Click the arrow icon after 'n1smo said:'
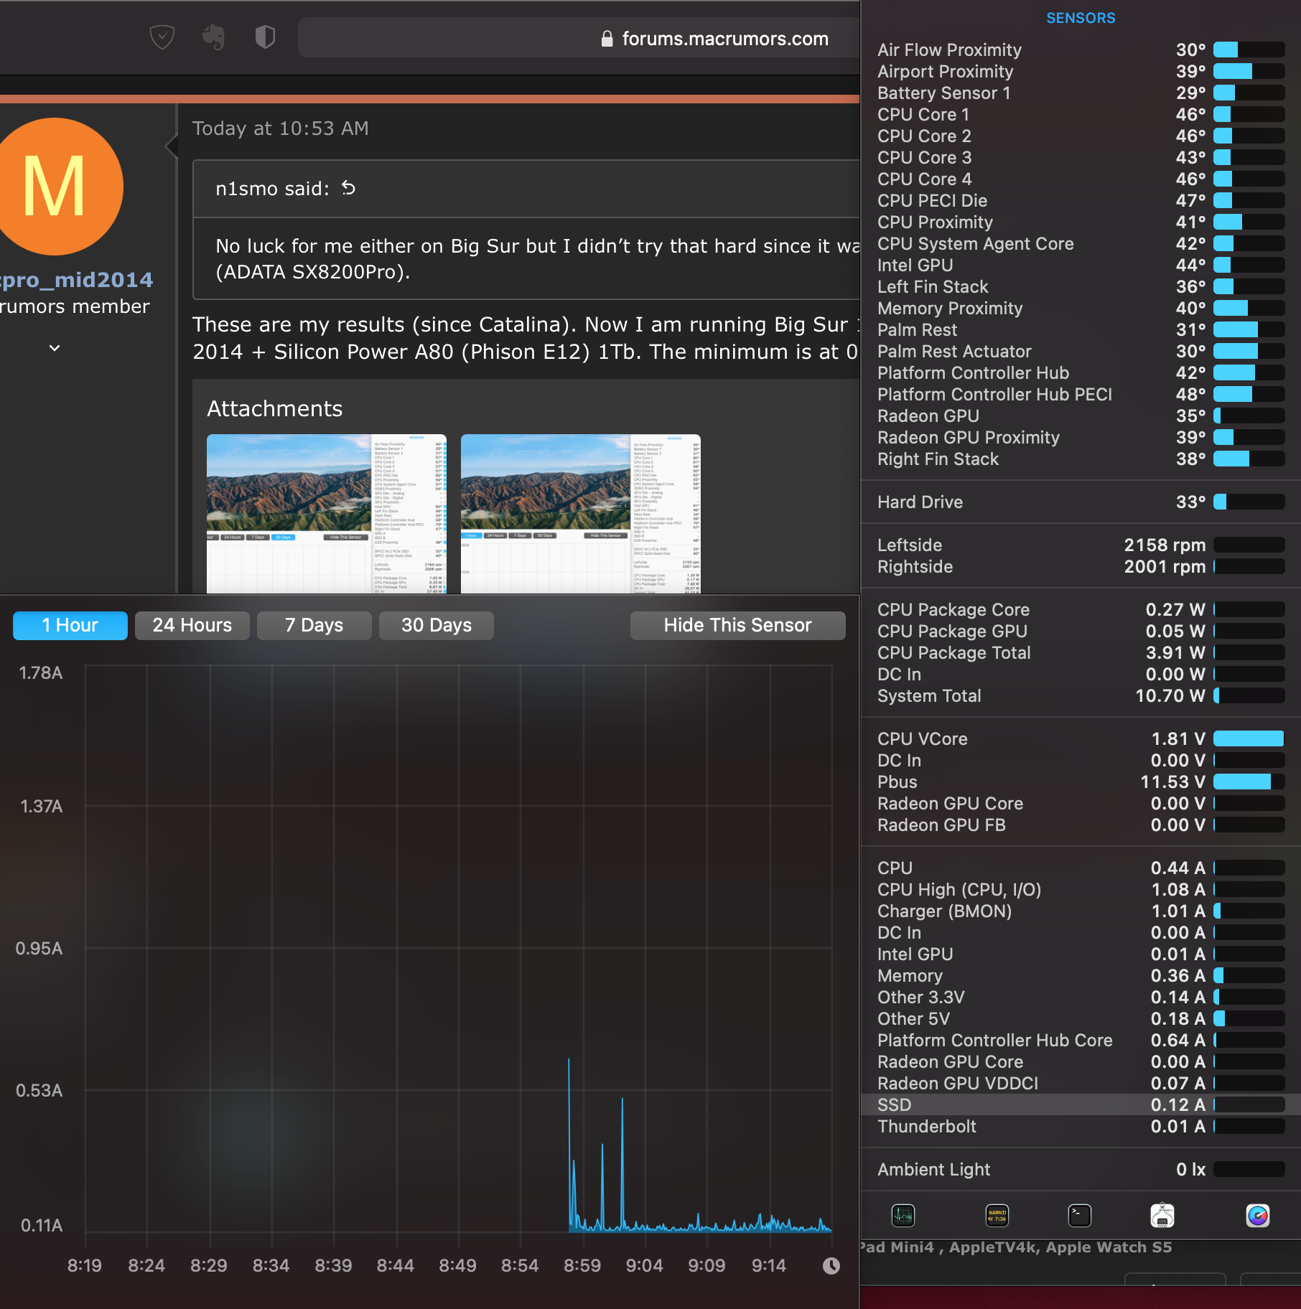The image size is (1301, 1309). (349, 188)
